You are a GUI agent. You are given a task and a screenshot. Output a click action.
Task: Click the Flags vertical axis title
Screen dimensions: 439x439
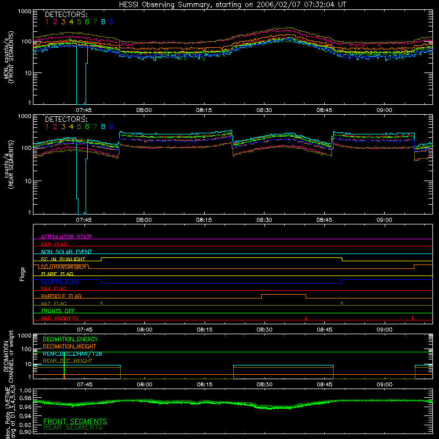(22, 274)
